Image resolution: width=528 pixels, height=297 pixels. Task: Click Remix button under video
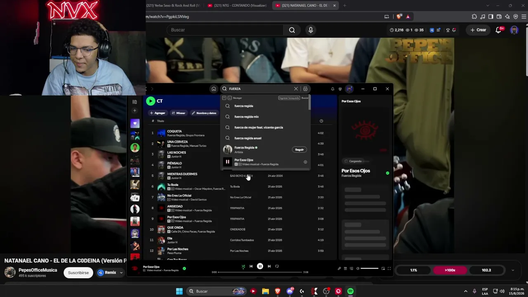pyautogui.click(x=107, y=273)
